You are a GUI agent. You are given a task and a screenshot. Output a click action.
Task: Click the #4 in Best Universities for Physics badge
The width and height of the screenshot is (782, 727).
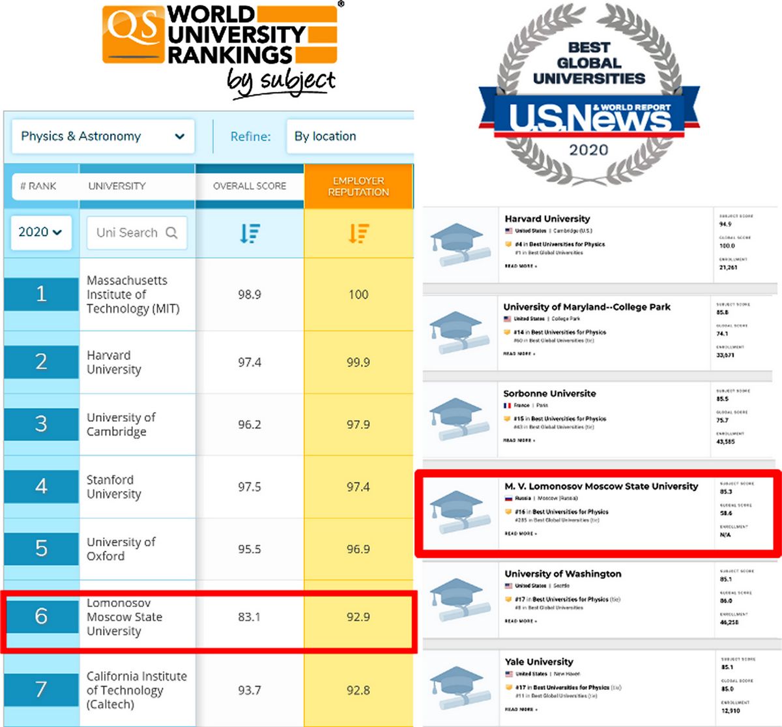(555, 244)
